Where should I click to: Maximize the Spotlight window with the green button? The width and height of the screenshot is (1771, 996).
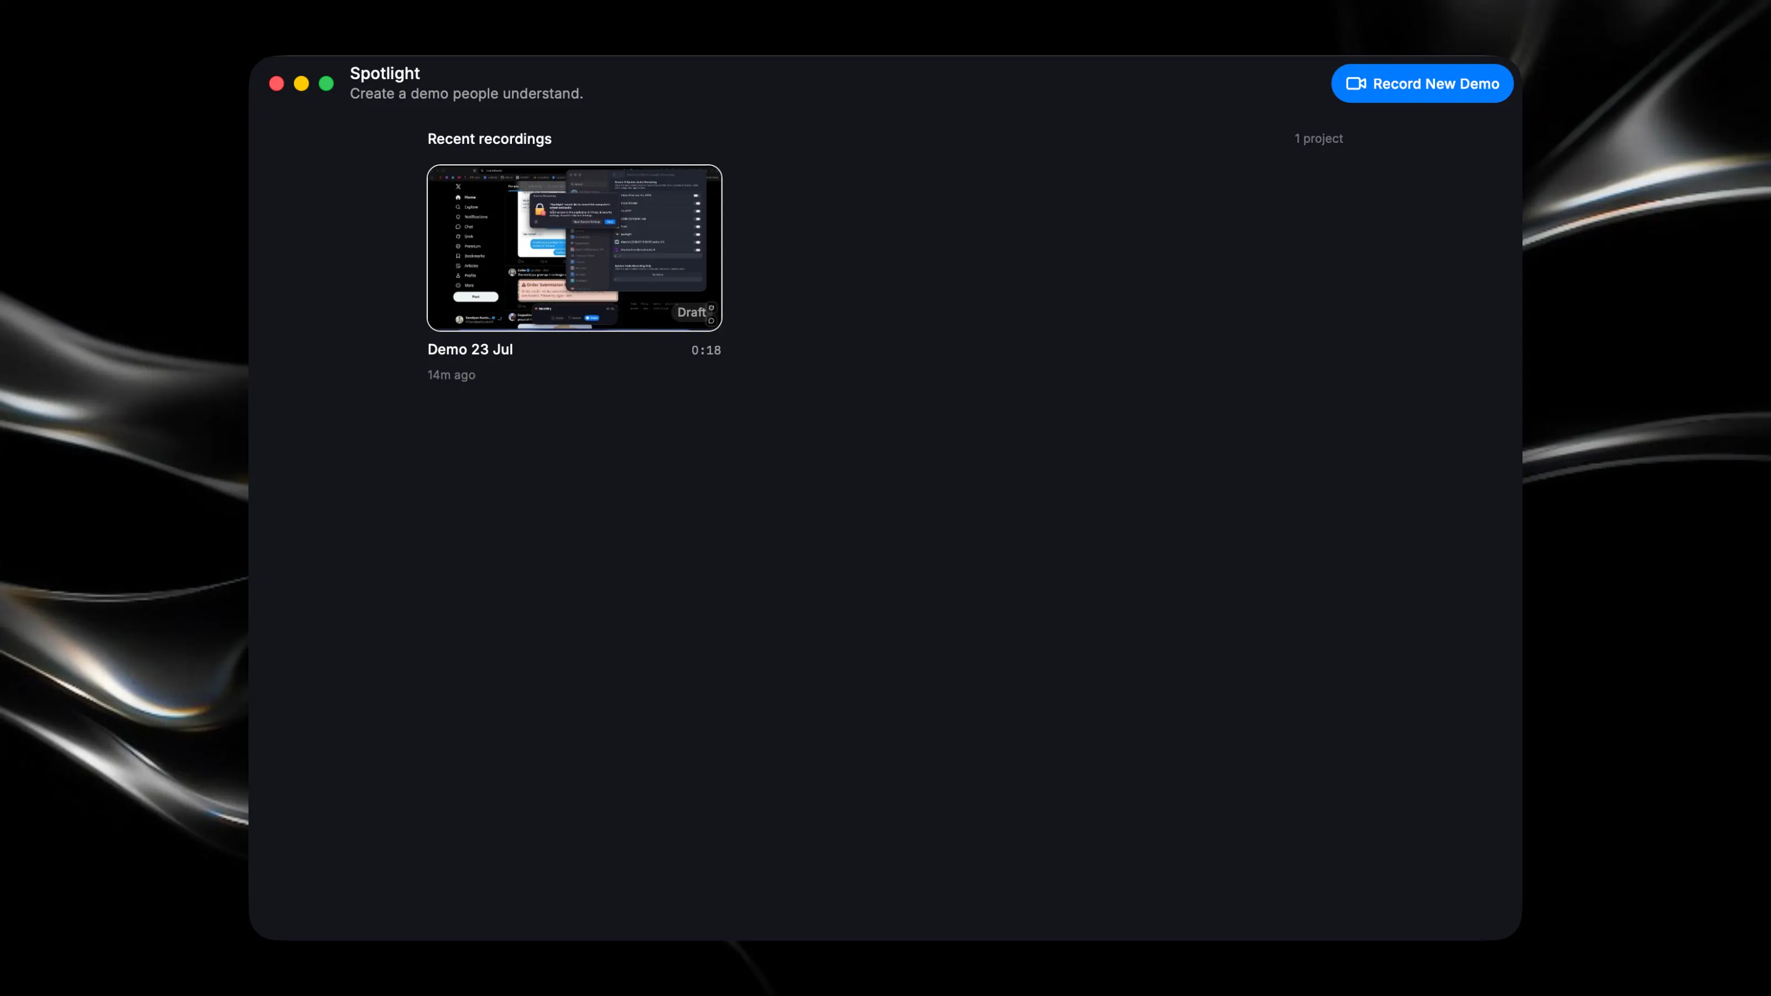326,83
